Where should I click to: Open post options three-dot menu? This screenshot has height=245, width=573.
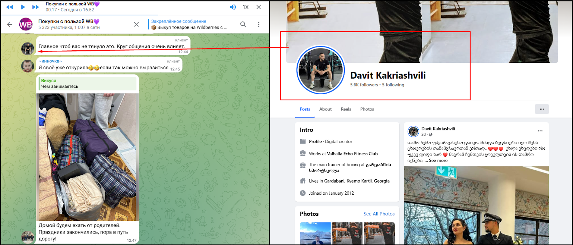point(540,131)
